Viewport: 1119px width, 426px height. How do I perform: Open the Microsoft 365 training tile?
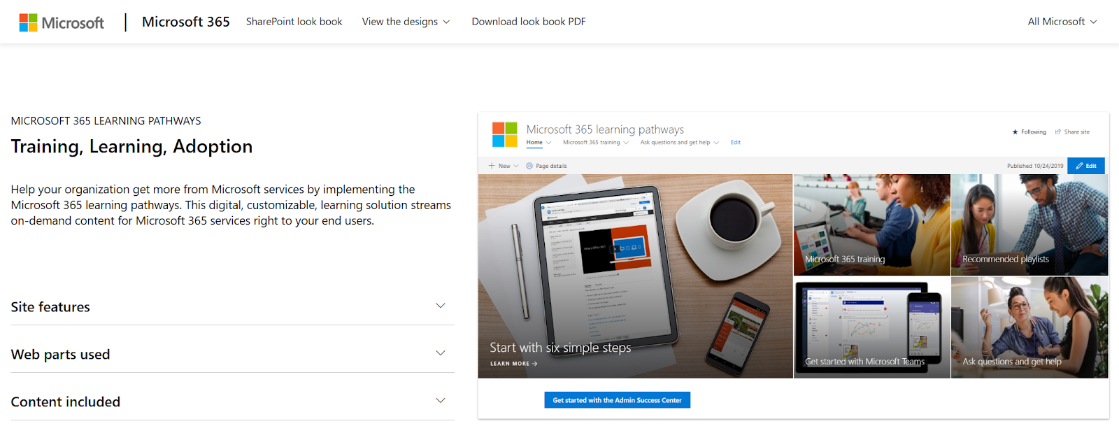click(871, 225)
